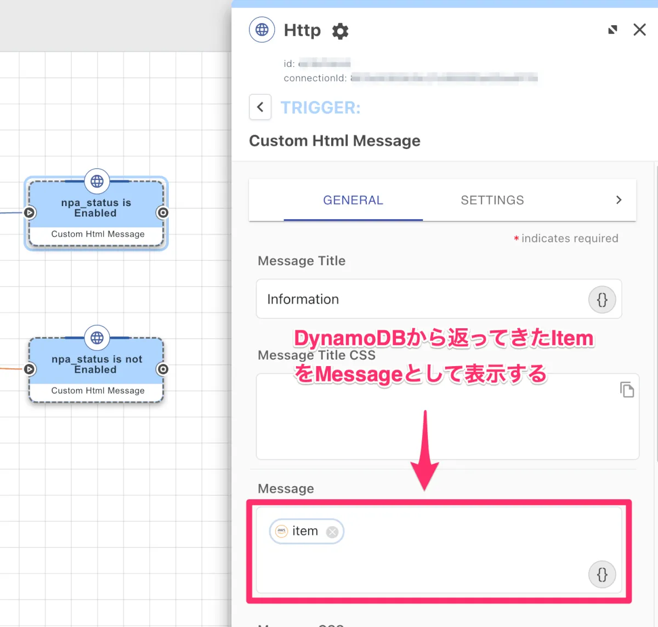Click into the Message Title input field
This screenshot has width=658, height=627.
coord(417,299)
